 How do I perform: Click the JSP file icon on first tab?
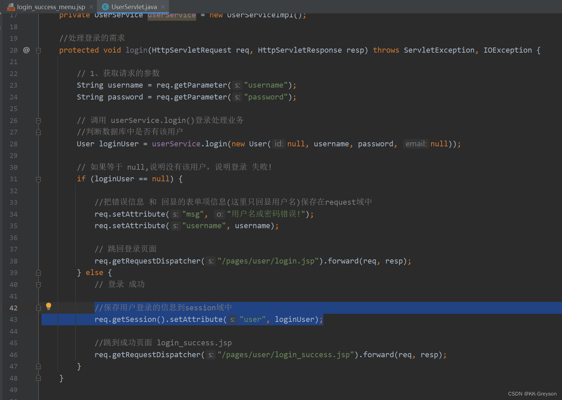(x=11, y=7)
